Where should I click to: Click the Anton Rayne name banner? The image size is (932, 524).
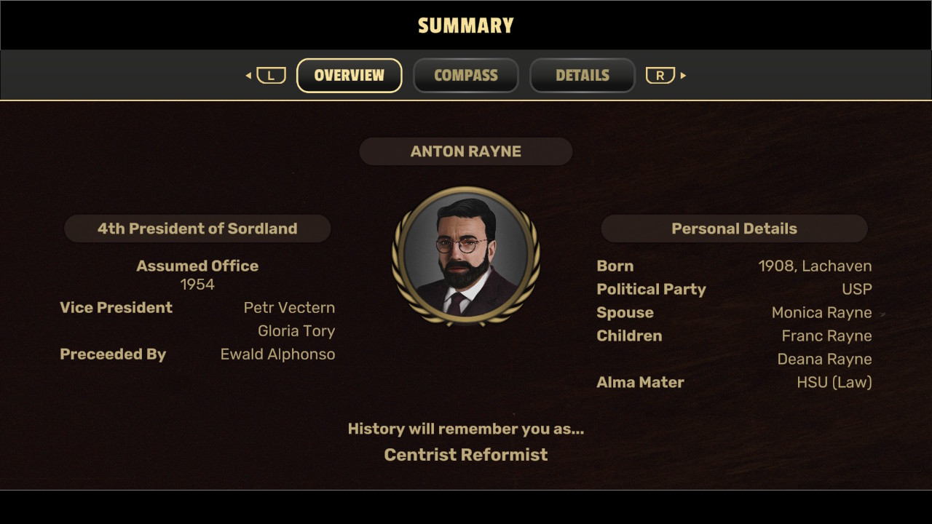point(466,151)
